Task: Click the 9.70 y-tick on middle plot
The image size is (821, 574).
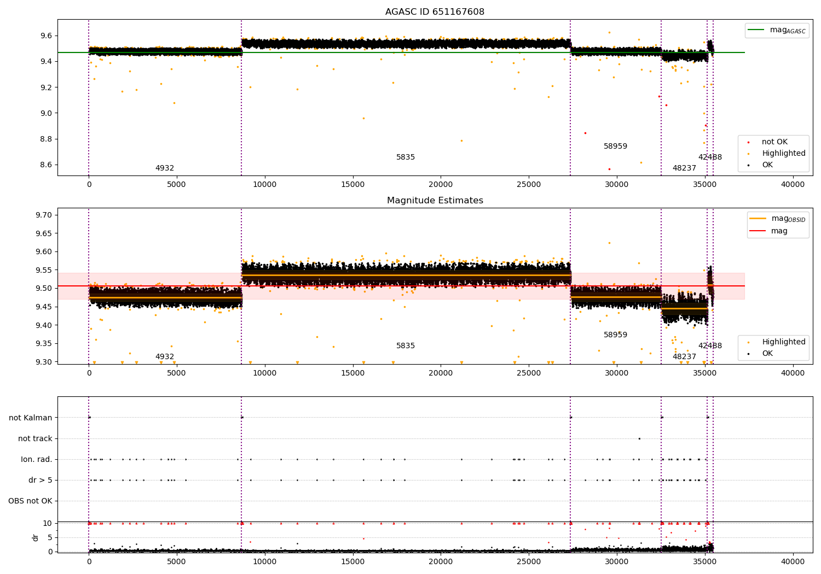Action: coord(43,215)
